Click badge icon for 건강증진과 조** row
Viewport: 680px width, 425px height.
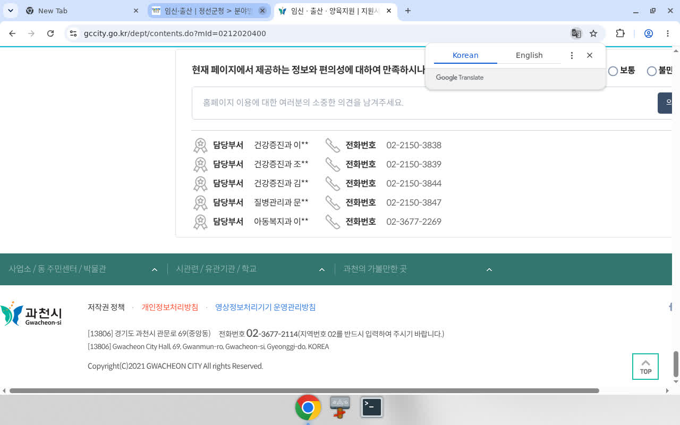click(x=200, y=164)
